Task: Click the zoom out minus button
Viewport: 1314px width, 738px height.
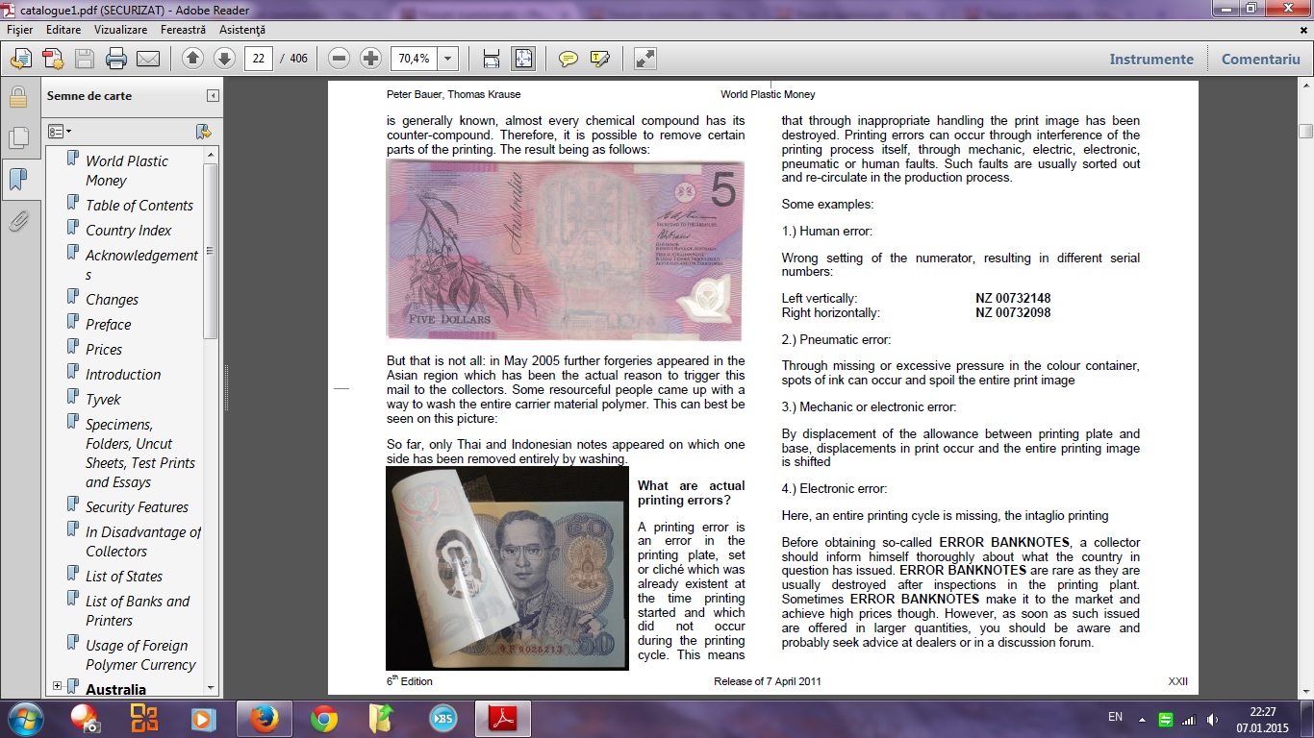Action: 339,59
